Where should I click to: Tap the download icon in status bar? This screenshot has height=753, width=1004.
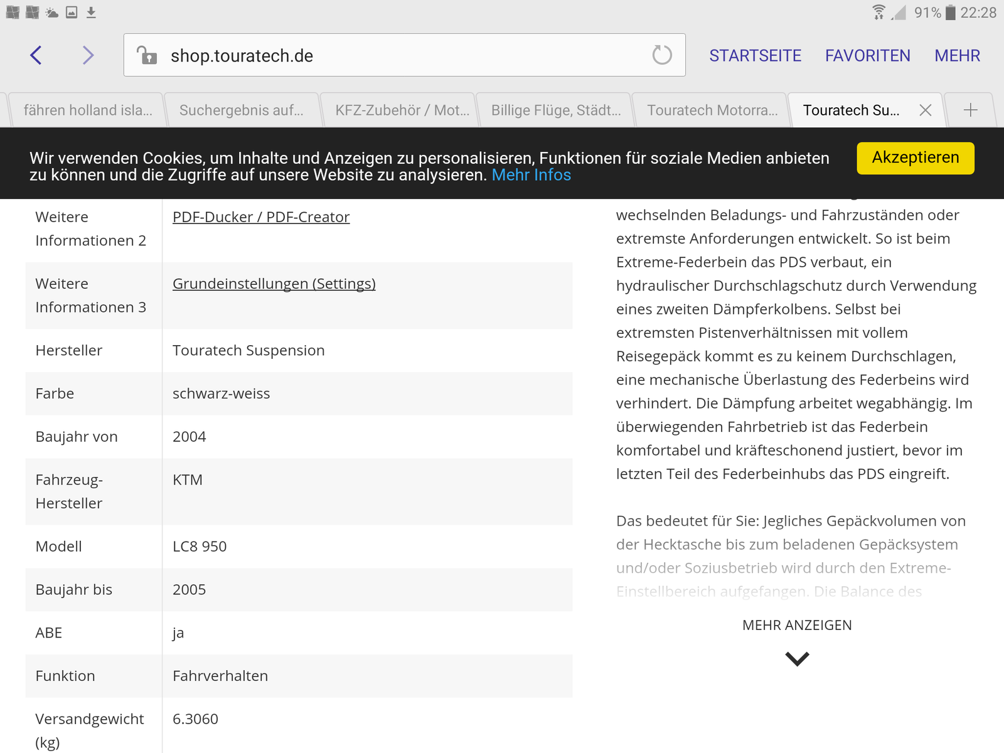91,13
